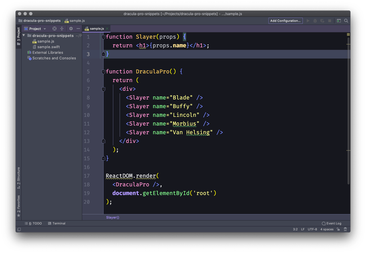Image resolution: width=366 pixels, height=253 pixels.
Task: Click the Dracula theme icon in status bar
Action: tap(345, 229)
